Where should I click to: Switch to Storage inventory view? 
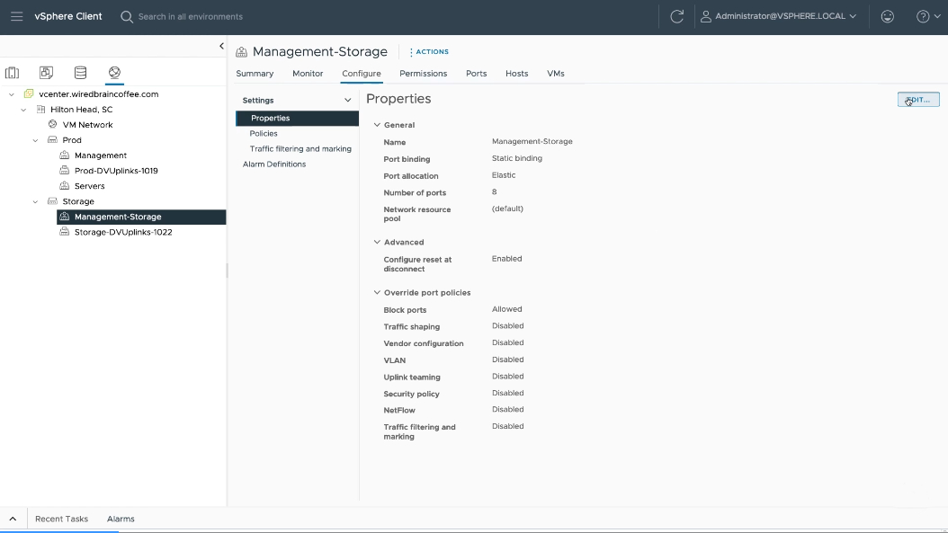pos(80,73)
